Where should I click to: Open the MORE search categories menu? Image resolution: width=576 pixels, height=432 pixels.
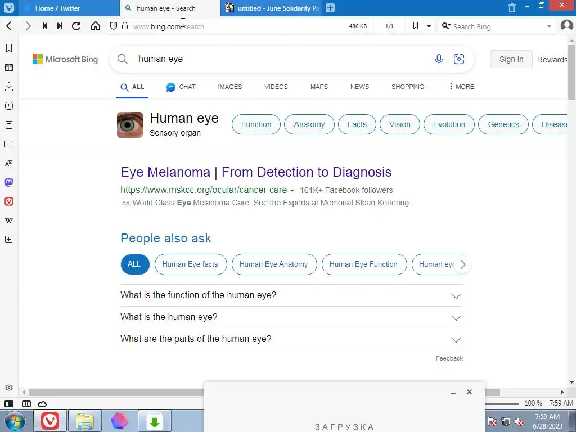(461, 87)
